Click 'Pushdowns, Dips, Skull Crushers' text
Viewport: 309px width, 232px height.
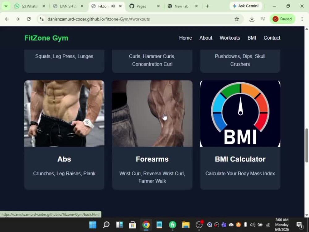tap(240, 60)
